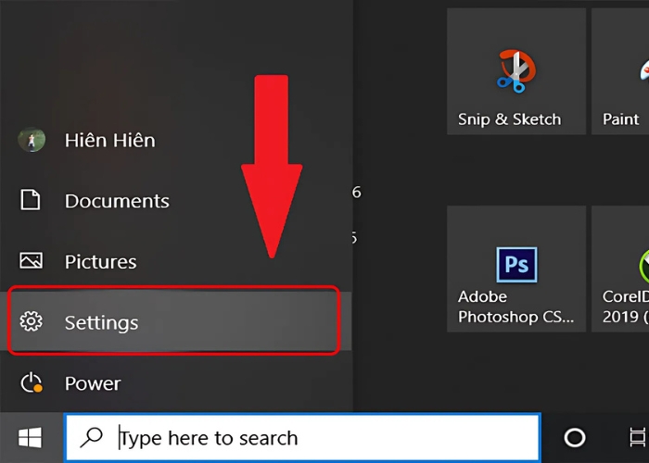This screenshot has height=463, width=649.
Task: Open Task View from the taskbar
Action: coord(637,438)
